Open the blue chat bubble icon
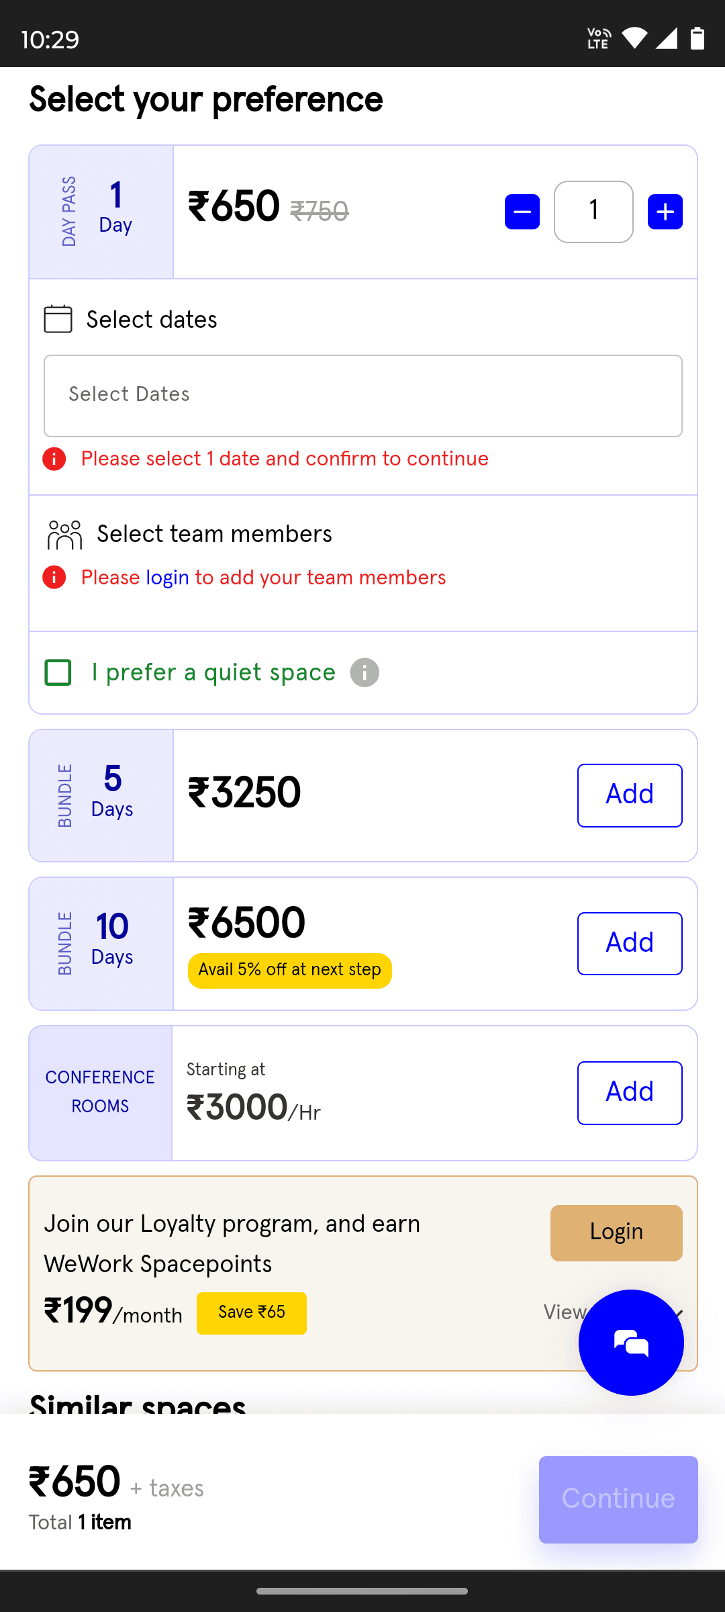Image resolution: width=725 pixels, height=1612 pixels. pos(631,1343)
